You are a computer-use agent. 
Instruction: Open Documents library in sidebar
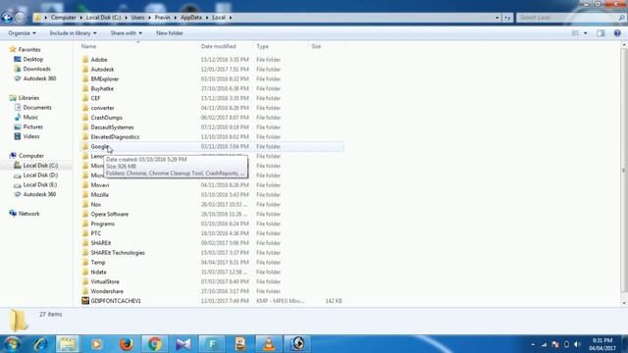[37, 107]
